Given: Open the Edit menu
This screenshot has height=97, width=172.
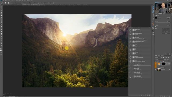Looking at the screenshot, I should coord(6,1).
